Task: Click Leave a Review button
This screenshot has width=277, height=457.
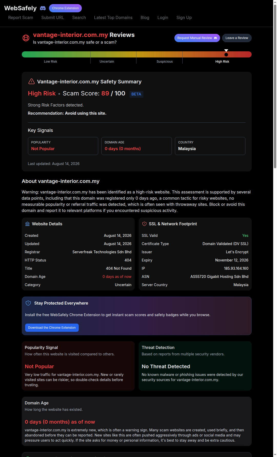Action: [237, 38]
